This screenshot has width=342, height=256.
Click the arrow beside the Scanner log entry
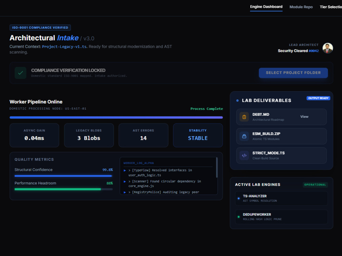click(x=125, y=181)
